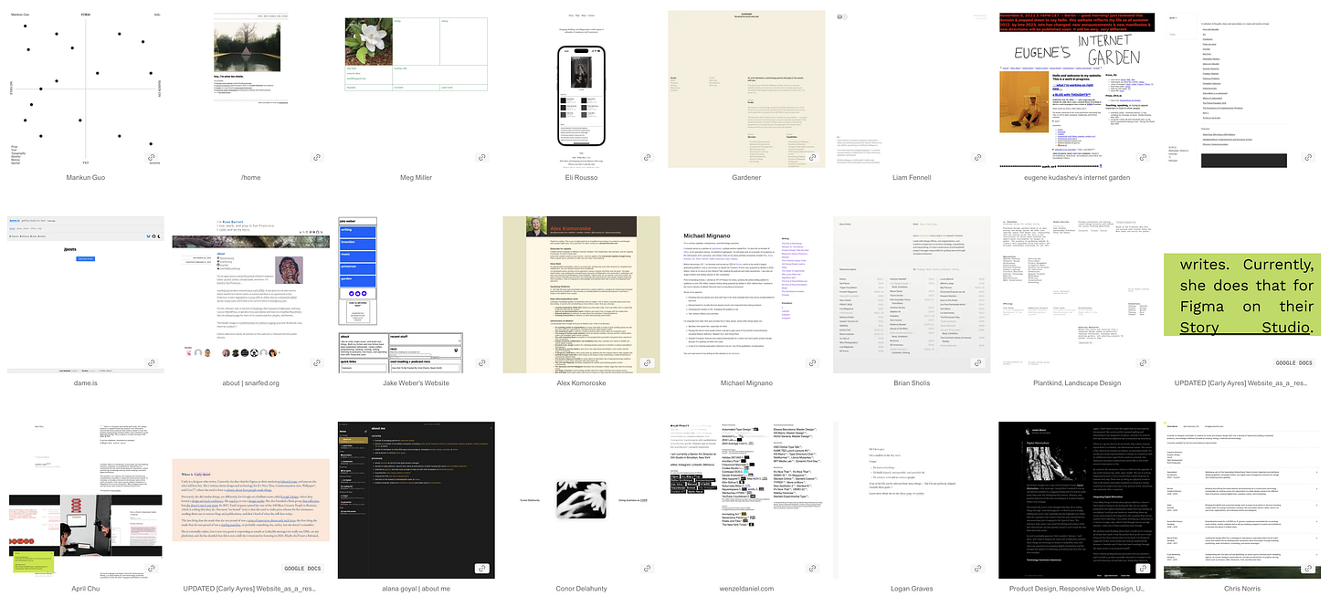Open the beige Gardener site thumbnail
The image size is (1330, 596).
(x=746, y=89)
